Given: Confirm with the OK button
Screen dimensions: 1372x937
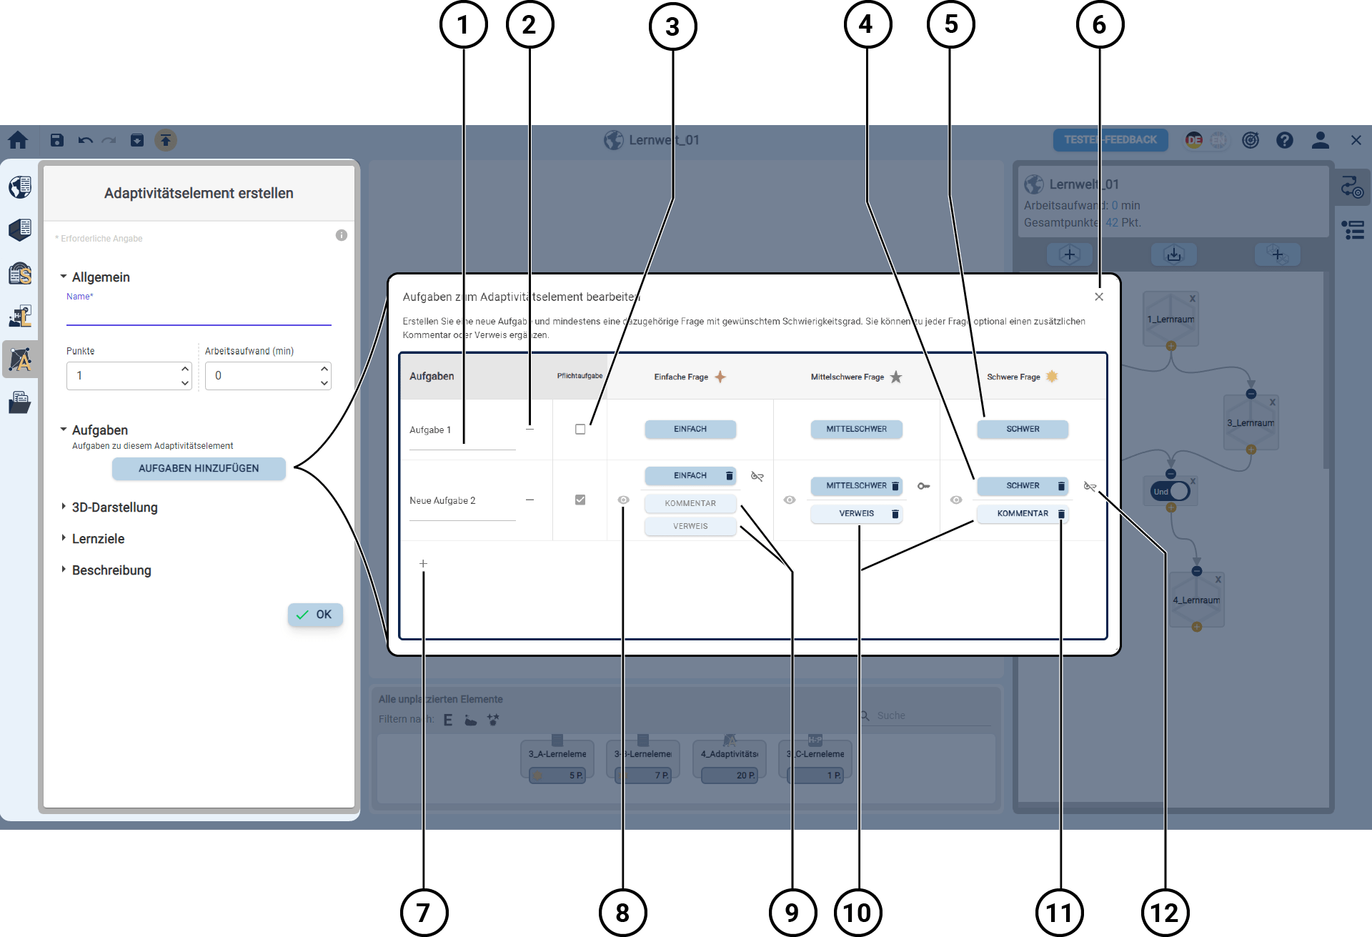Looking at the screenshot, I should tap(315, 615).
